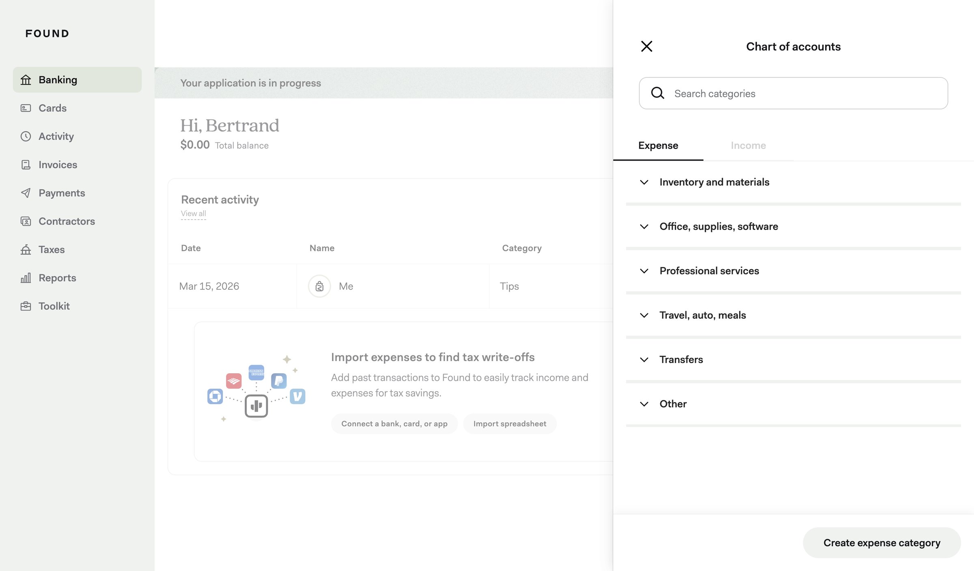Expand Travel, auto, meals category
Screen dimensions: 974x571
point(793,315)
